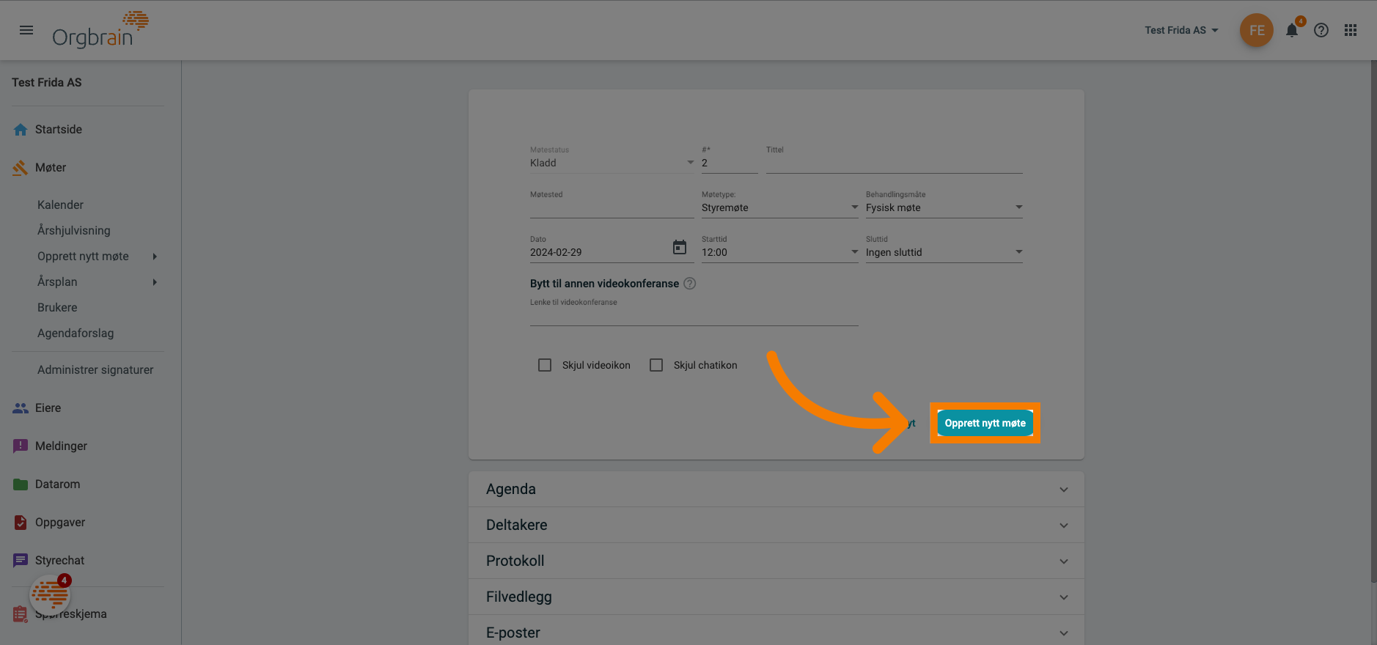Click the teal Opprett nytt møte button

pos(985,423)
